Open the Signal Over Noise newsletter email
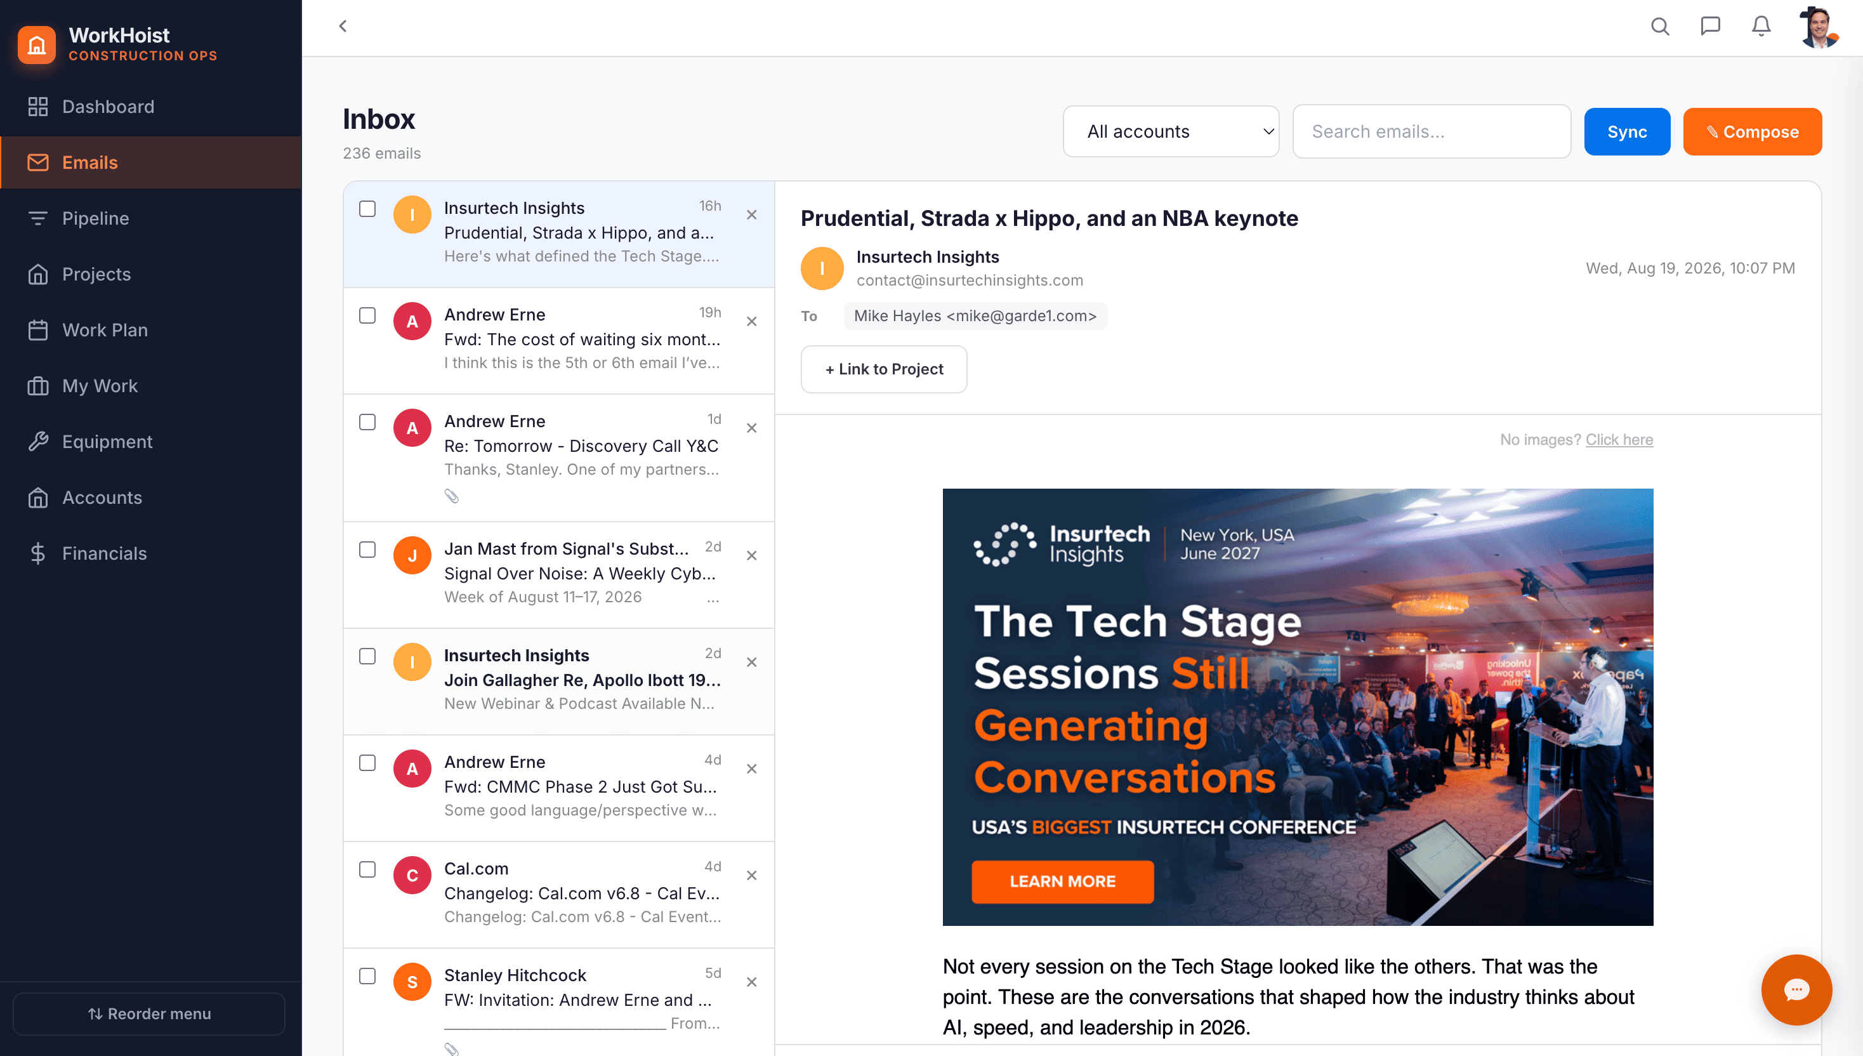Viewport: 1863px width, 1056px height. (x=558, y=574)
